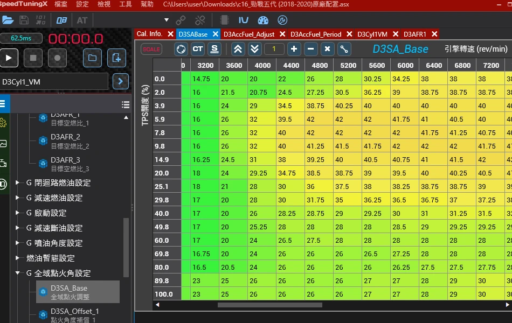Collapse the G 全域點火角設定 tree group
This screenshot has height=323, width=512.
pyautogui.click(x=18, y=273)
